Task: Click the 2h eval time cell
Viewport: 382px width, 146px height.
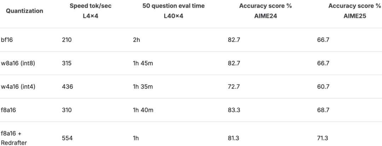Action: click(137, 40)
